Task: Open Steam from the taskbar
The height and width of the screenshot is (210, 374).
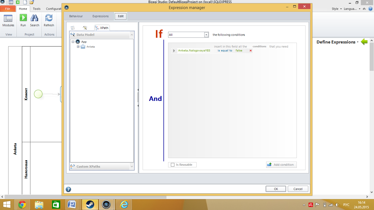Action: [x=90, y=205]
